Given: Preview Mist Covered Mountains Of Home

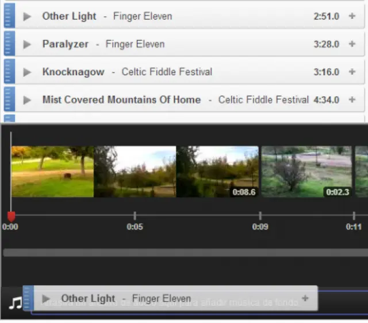Looking at the screenshot, I should pyautogui.click(x=27, y=100).
